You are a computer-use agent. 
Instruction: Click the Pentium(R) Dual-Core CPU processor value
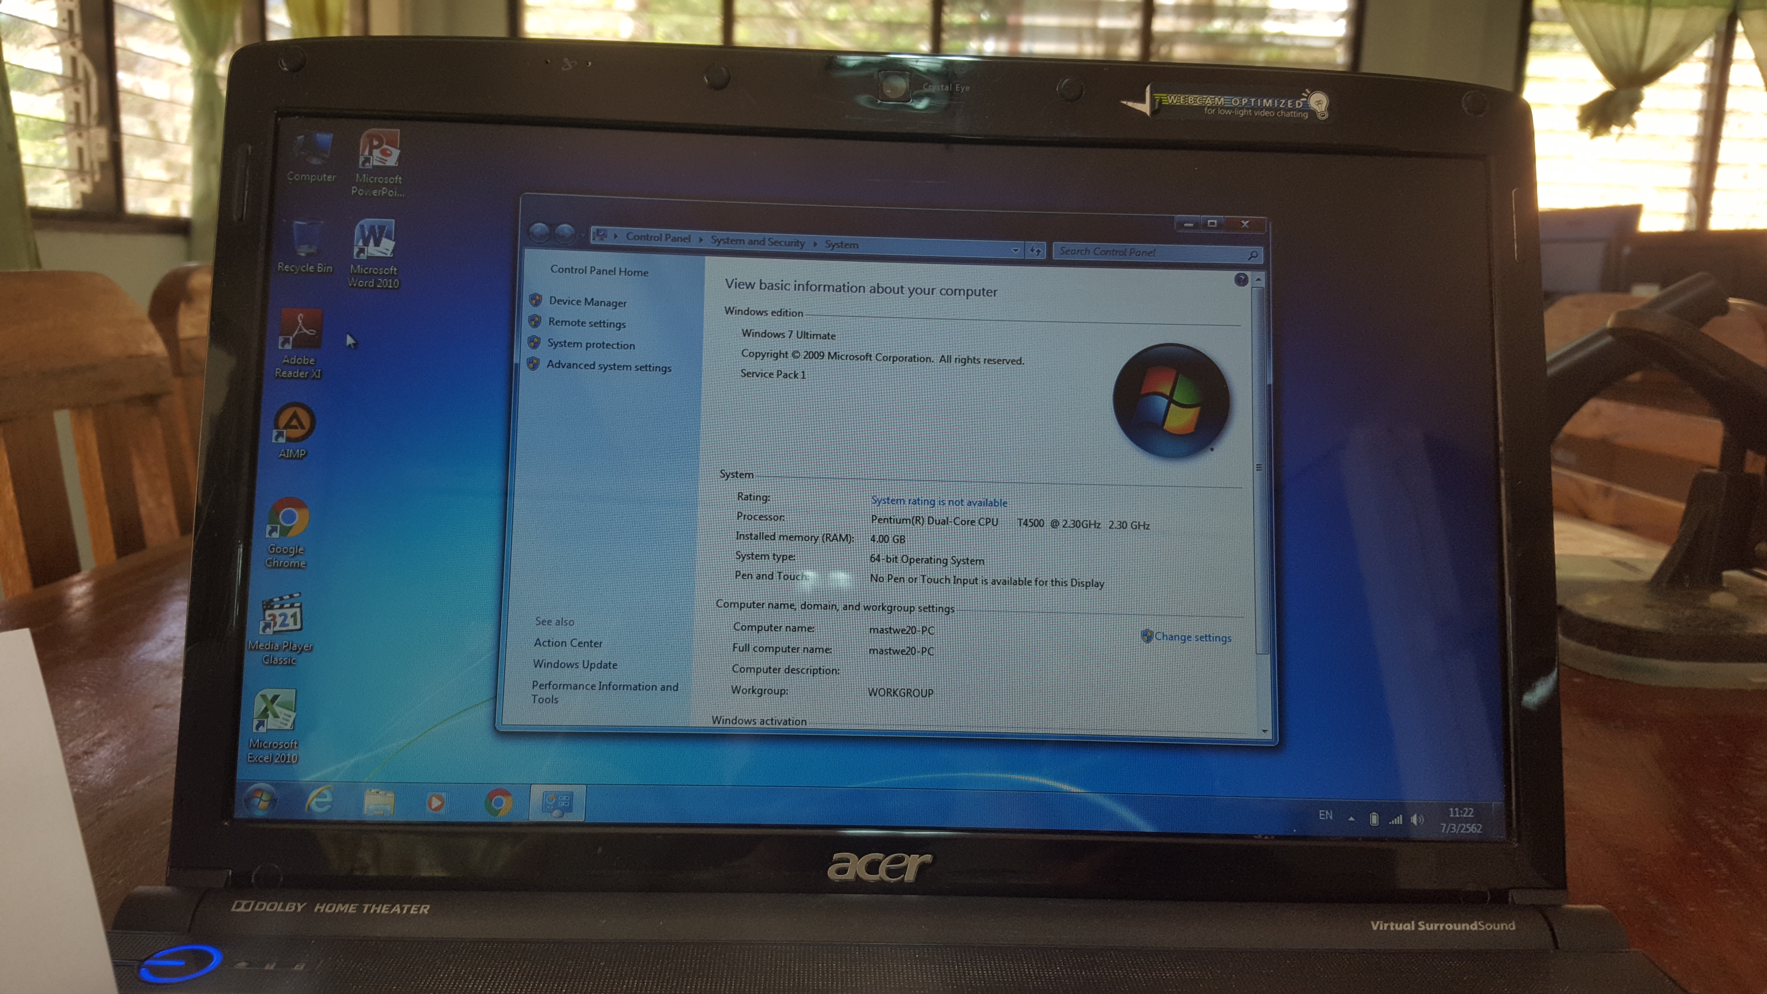click(x=1010, y=523)
